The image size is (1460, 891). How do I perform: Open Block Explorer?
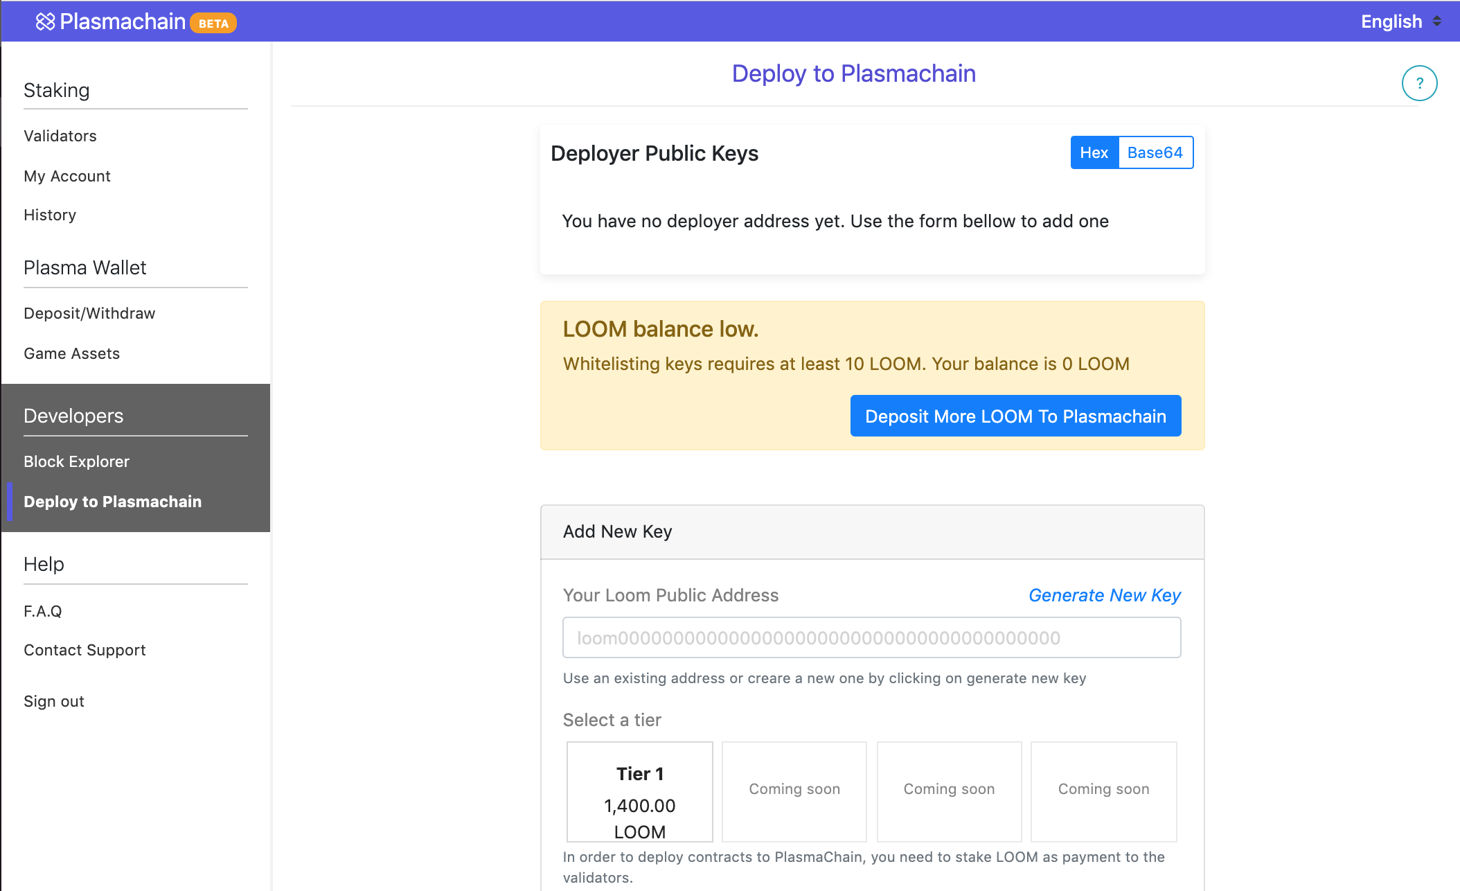point(77,461)
